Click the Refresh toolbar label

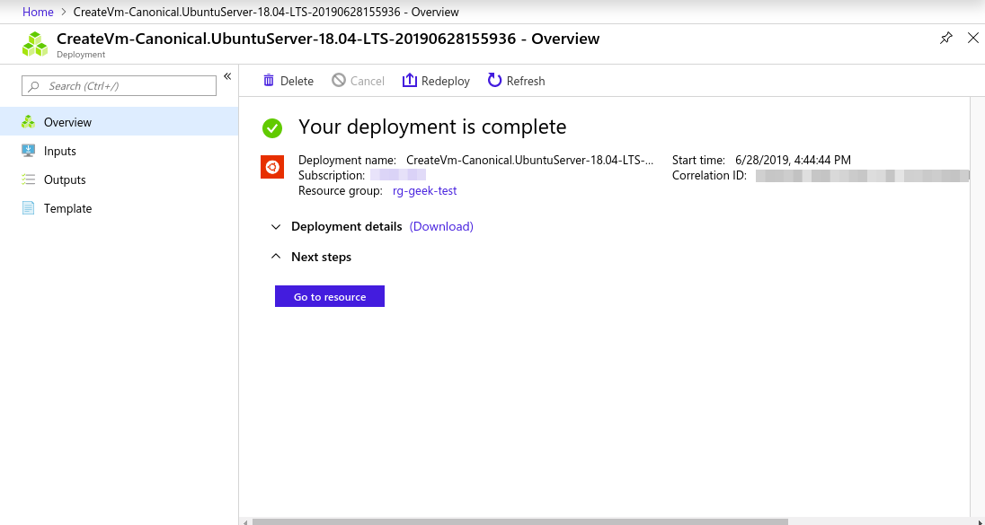[x=526, y=81]
